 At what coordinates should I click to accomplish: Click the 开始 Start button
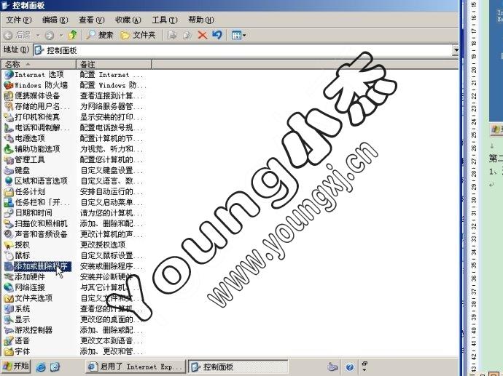point(15,366)
